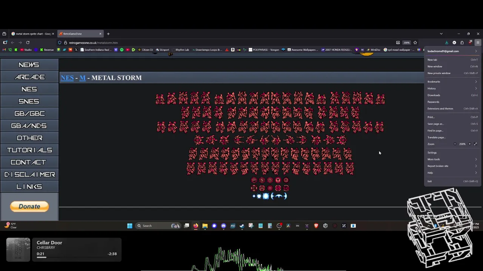Click the NES breadcrumb link
483x271 pixels.
(x=67, y=78)
